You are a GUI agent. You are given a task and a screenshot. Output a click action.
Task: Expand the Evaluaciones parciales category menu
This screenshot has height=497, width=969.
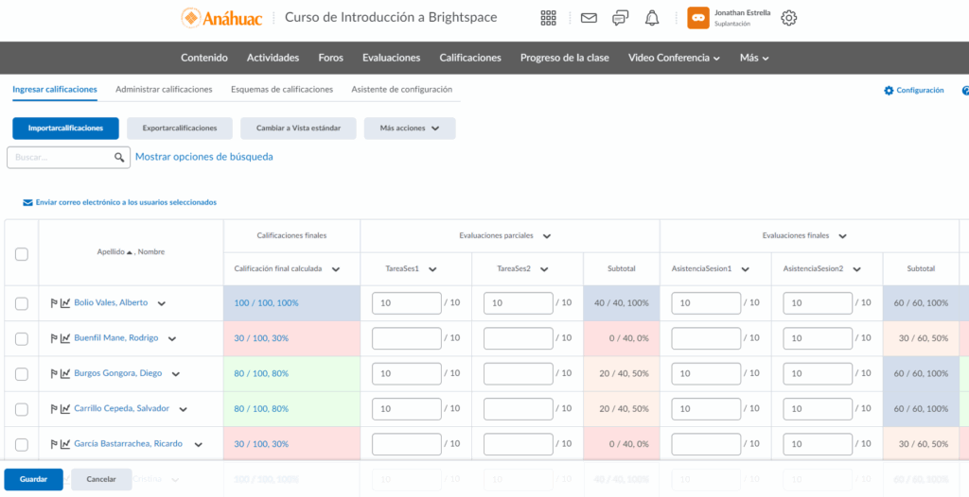(x=547, y=236)
